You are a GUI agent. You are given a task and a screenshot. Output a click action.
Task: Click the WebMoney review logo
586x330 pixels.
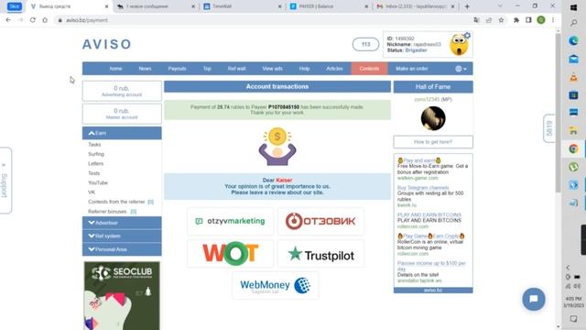(x=276, y=285)
